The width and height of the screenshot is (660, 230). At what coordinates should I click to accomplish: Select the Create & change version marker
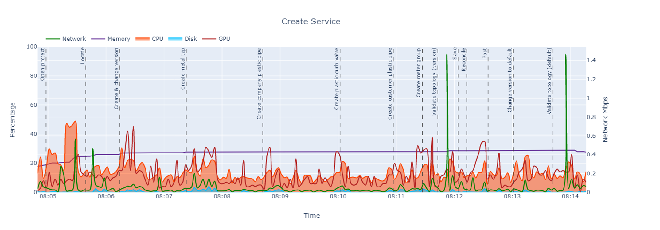point(116,78)
